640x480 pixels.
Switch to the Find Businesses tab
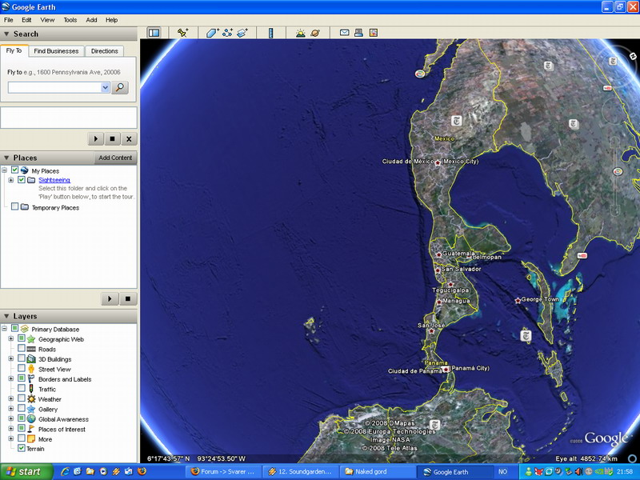pos(56,51)
